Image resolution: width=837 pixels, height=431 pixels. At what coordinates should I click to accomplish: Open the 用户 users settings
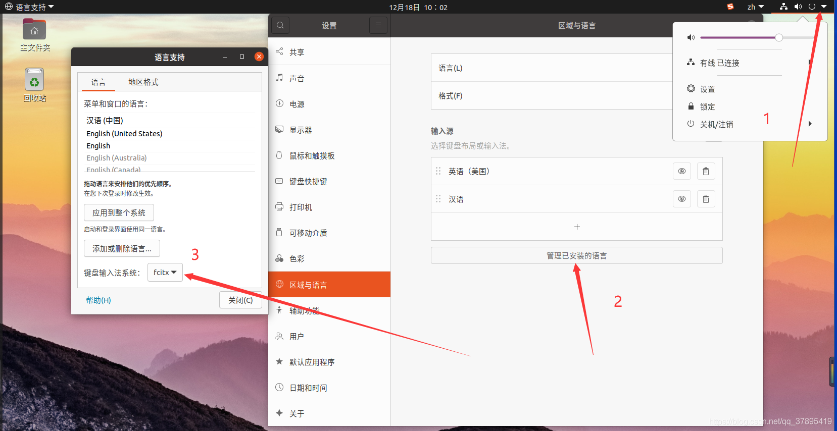click(329, 336)
